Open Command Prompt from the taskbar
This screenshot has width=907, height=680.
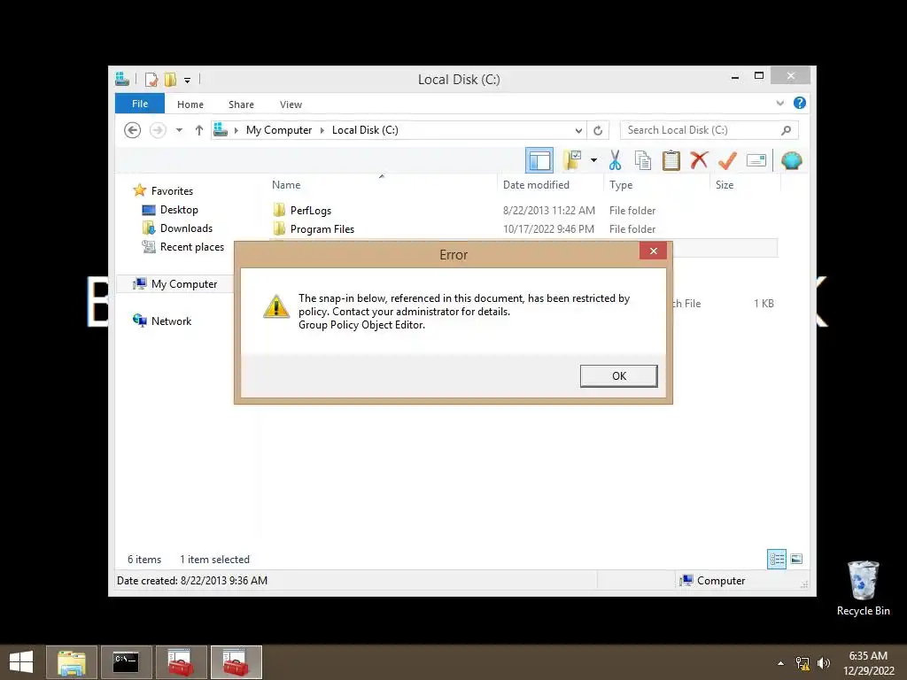tap(126, 662)
